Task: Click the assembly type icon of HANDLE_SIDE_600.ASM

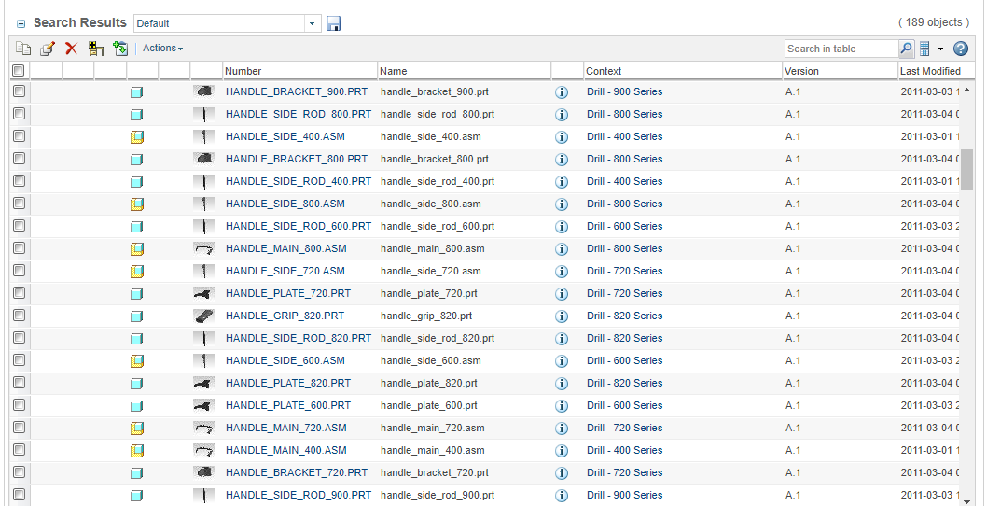Action: 136,361
